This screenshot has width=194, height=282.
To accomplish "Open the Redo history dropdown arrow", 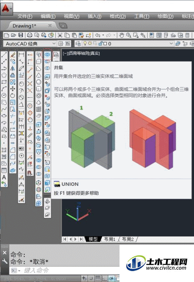I will coord(114,35).
